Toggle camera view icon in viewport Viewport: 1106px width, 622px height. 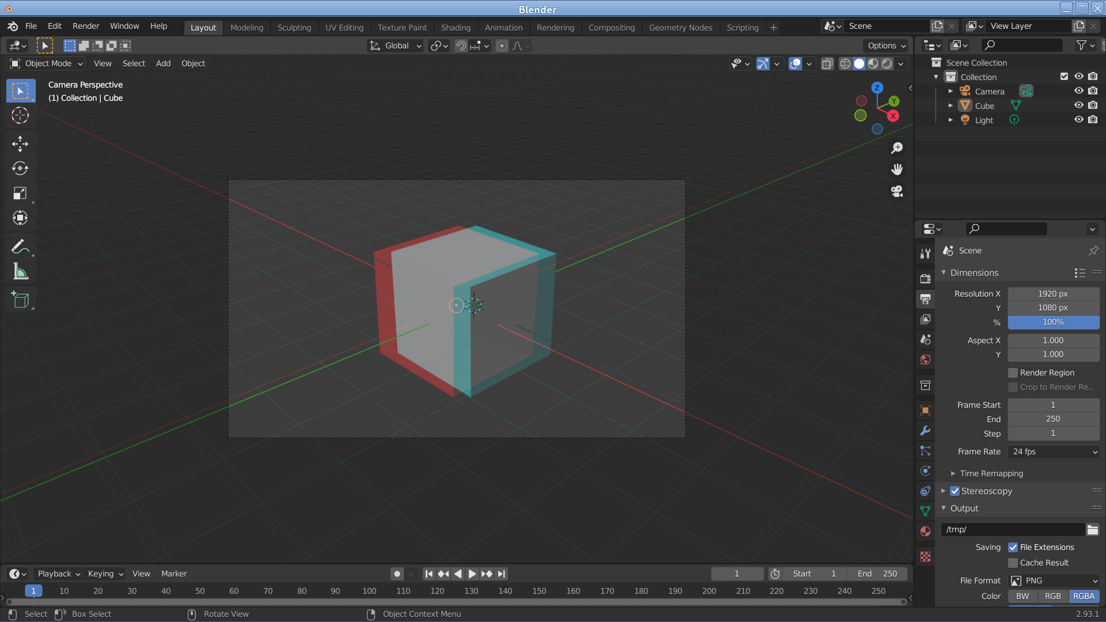point(897,191)
